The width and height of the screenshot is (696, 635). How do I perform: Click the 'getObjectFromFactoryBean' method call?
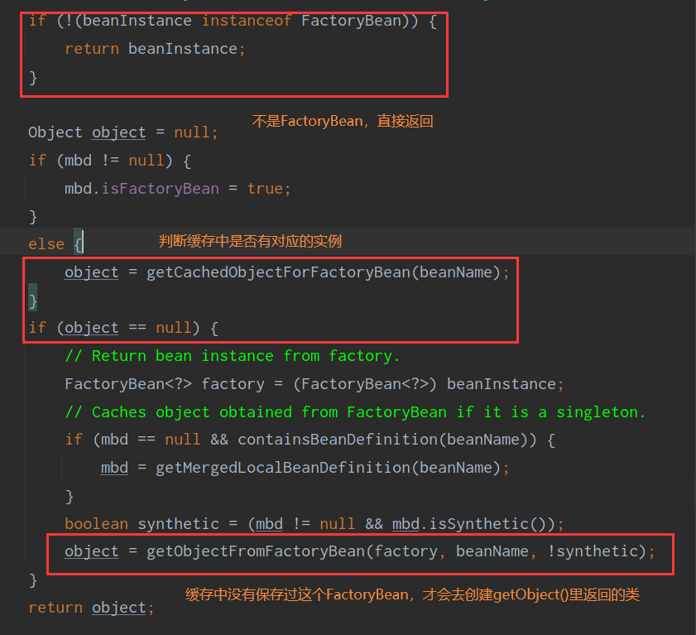(256, 551)
